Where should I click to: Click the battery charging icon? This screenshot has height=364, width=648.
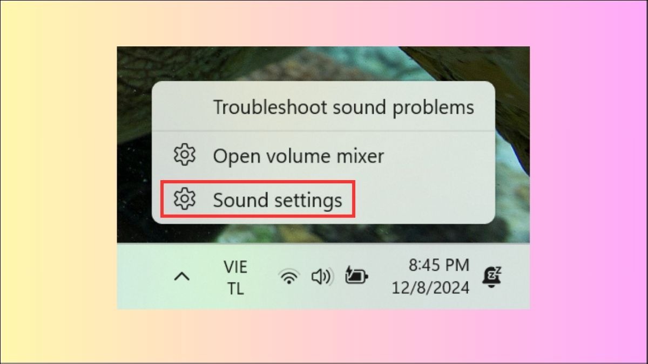pyautogui.click(x=356, y=277)
